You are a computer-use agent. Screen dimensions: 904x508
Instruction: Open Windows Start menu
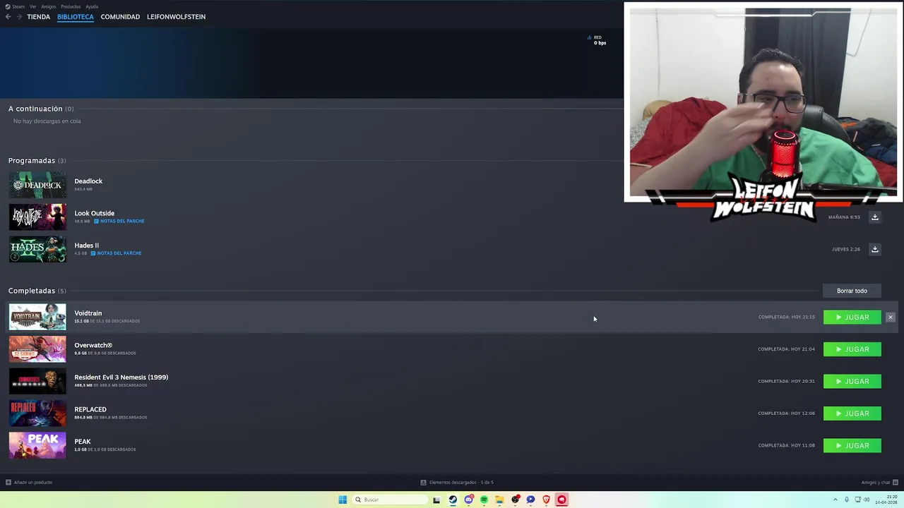343,500
